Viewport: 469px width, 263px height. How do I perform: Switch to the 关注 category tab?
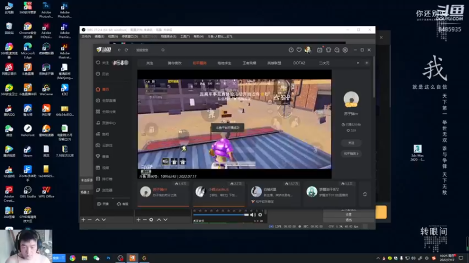coord(149,63)
